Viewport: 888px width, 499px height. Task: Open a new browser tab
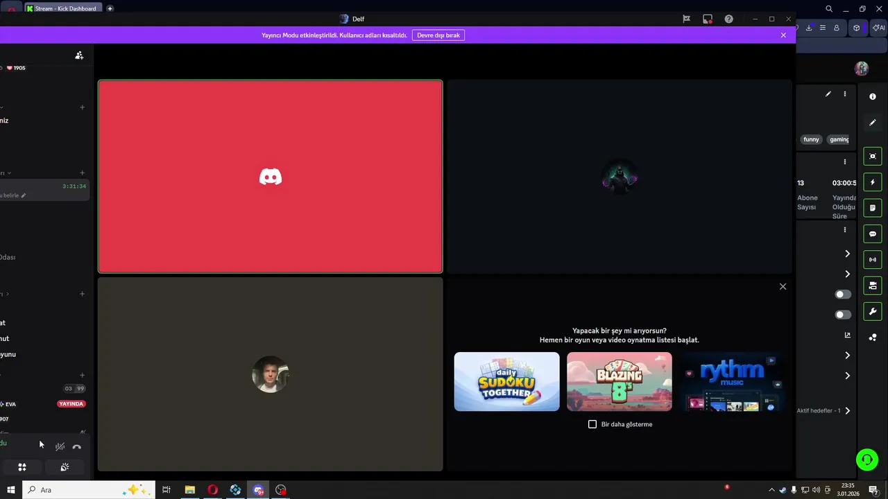110,8
